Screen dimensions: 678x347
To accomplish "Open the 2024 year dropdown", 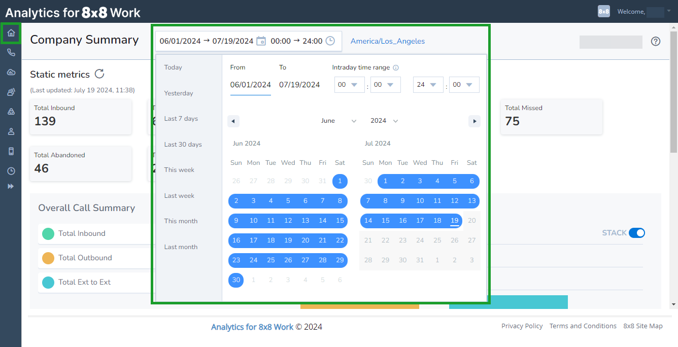I will 383,121.
